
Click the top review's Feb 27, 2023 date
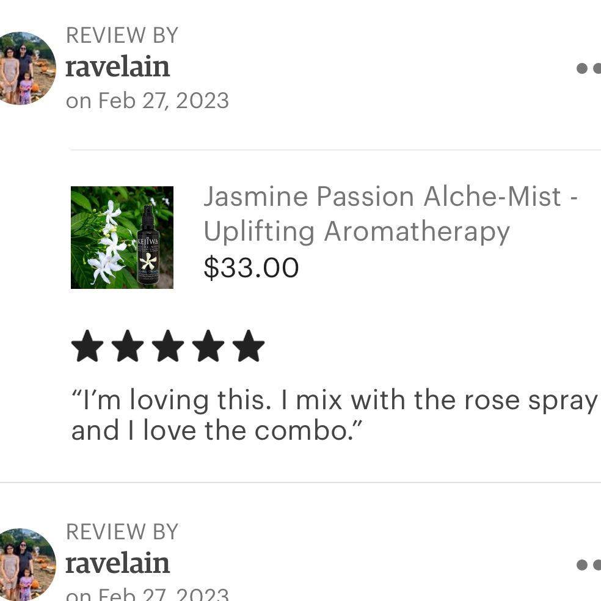pos(147,100)
